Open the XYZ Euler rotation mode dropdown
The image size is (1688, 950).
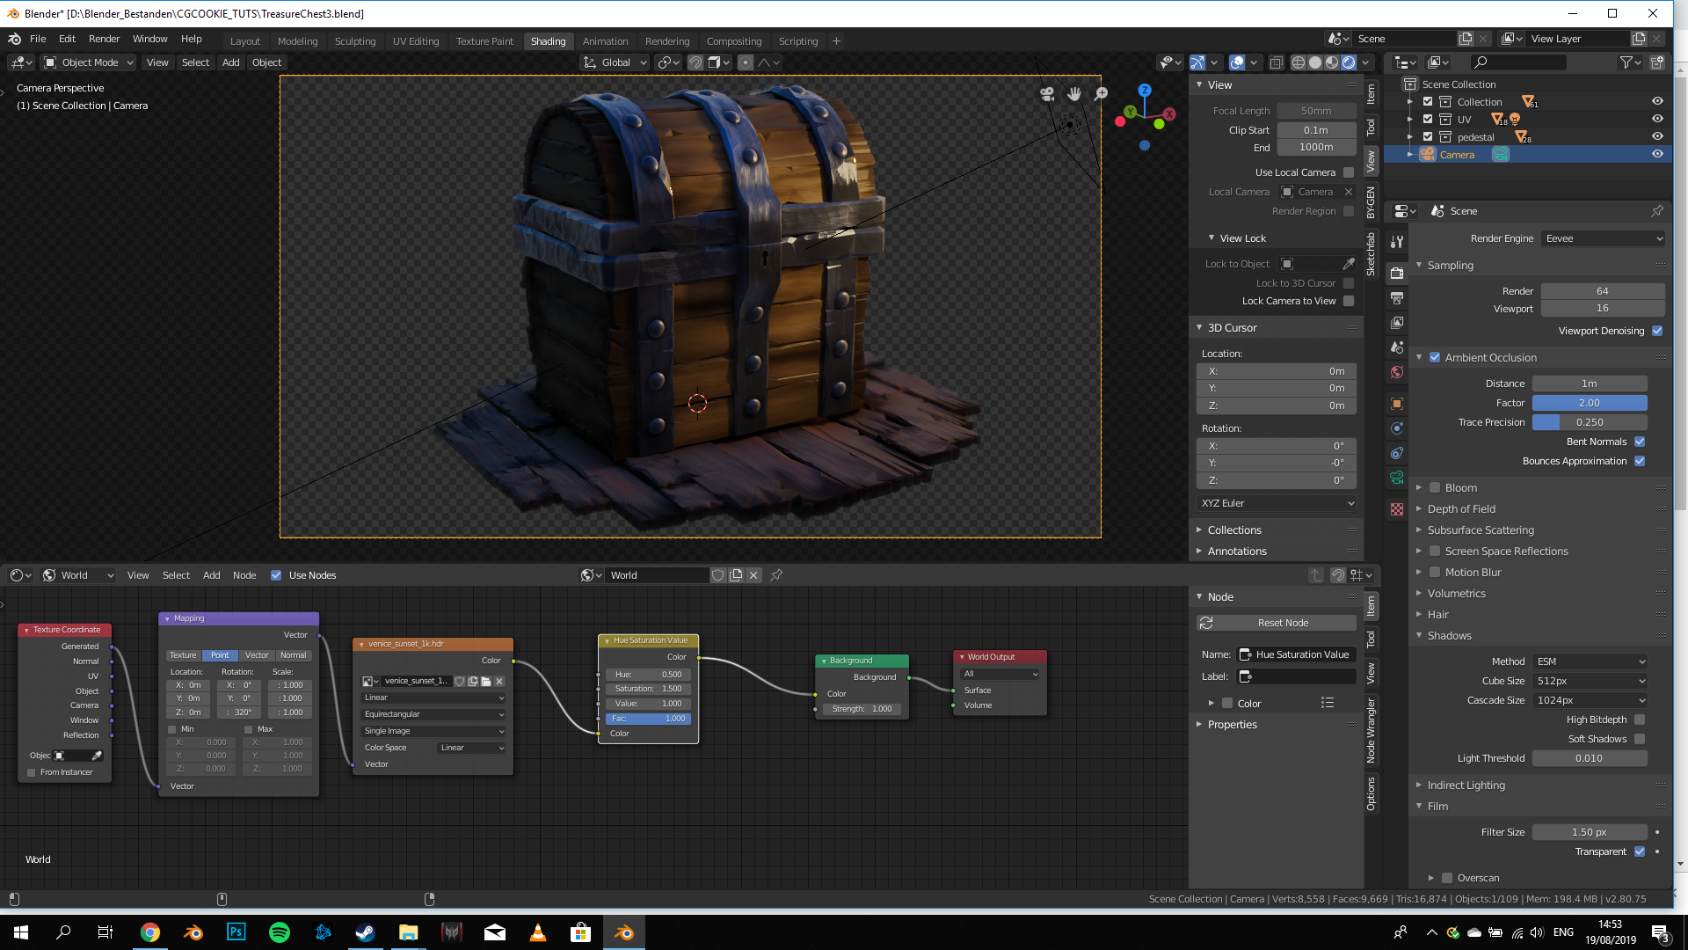pos(1277,503)
